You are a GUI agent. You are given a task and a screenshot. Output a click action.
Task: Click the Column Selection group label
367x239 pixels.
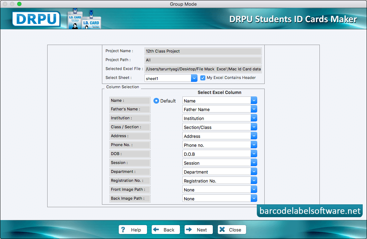point(123,87)
